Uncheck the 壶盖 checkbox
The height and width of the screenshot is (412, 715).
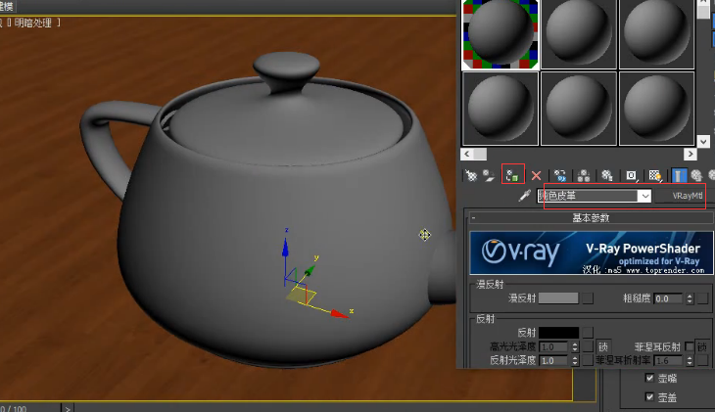(x=649, y=396)
